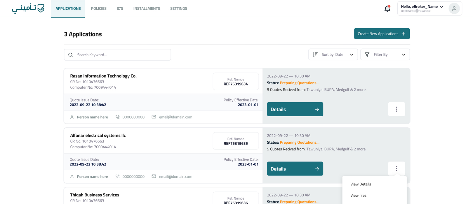The image size is (473, 204).
Task: Expand the Filter By dropdown
Action: (x=385, y=54)
